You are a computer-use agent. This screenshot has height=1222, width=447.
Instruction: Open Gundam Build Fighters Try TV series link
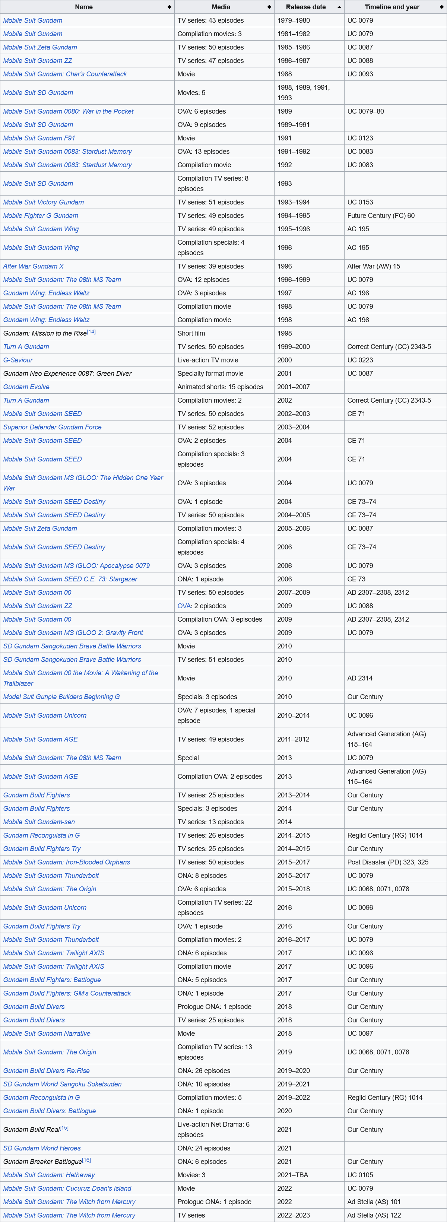pyautogui.click(x=42, y=849)
